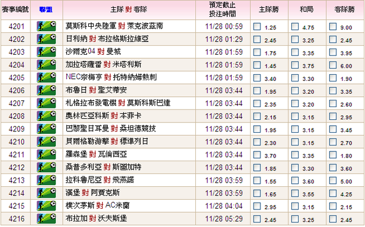Tick away win 3.95 for match 4203
This screenshot has width=365, height=227.
tap(333, 52)
